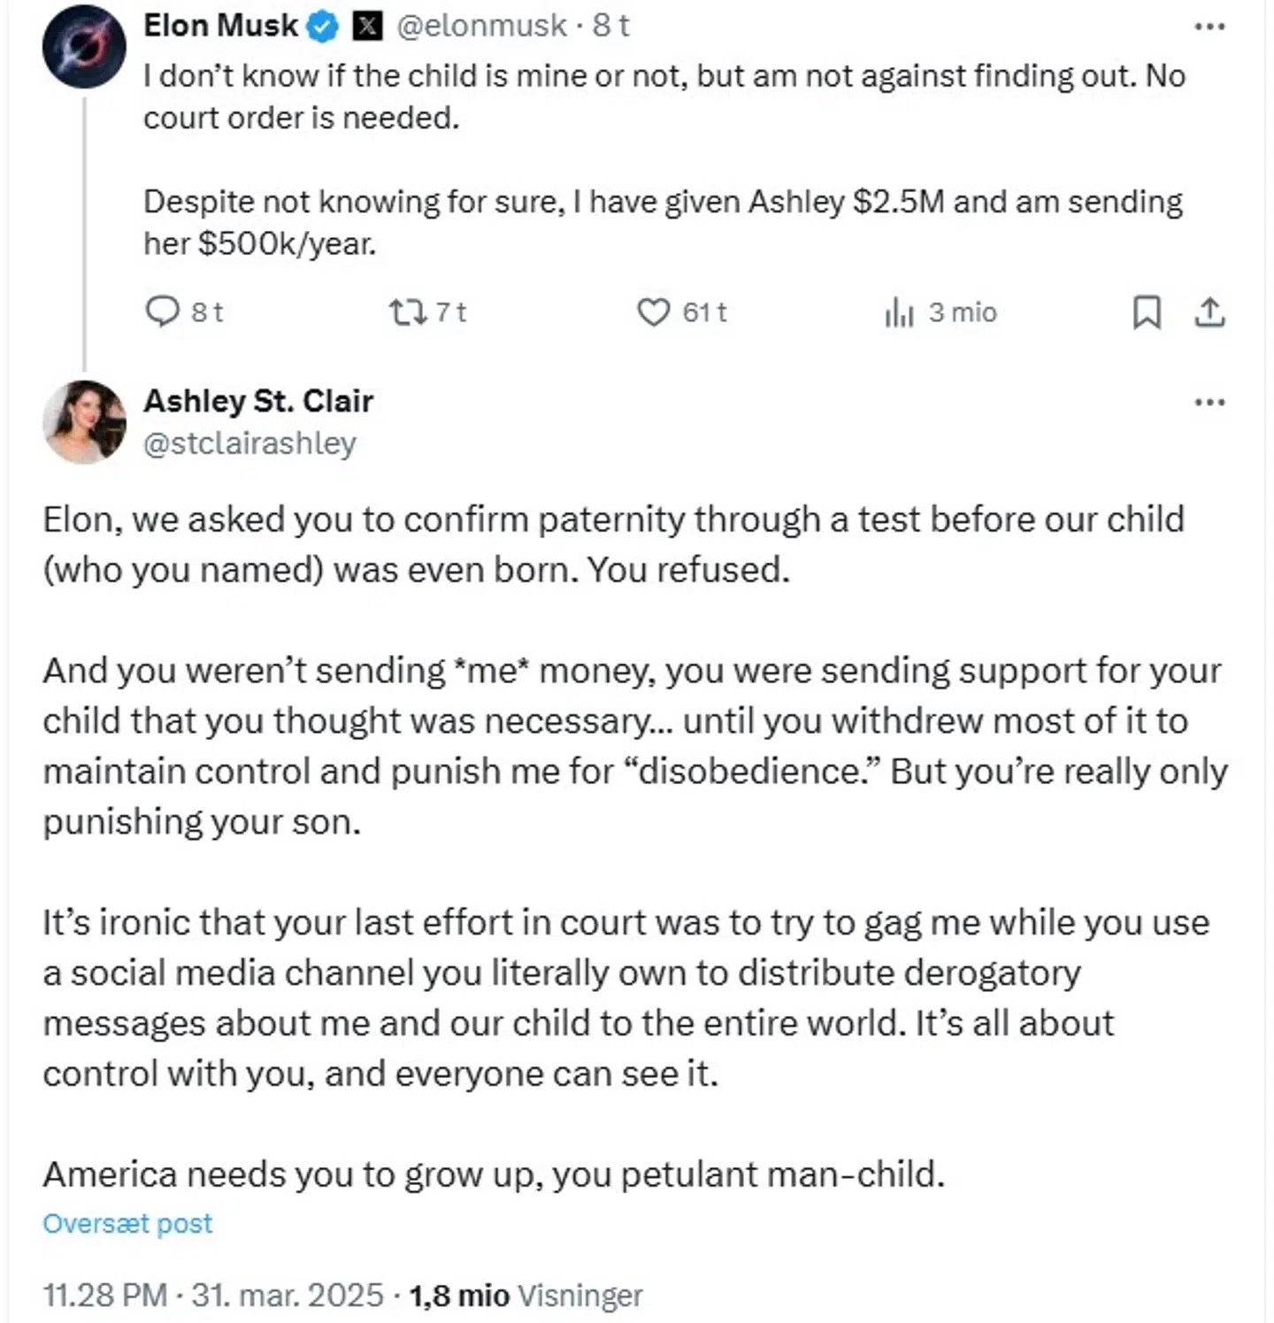Viewport: 1274px width, 1323px height.
Task: Open options menu on Ashley's reply
Action: coord(1209,401)
